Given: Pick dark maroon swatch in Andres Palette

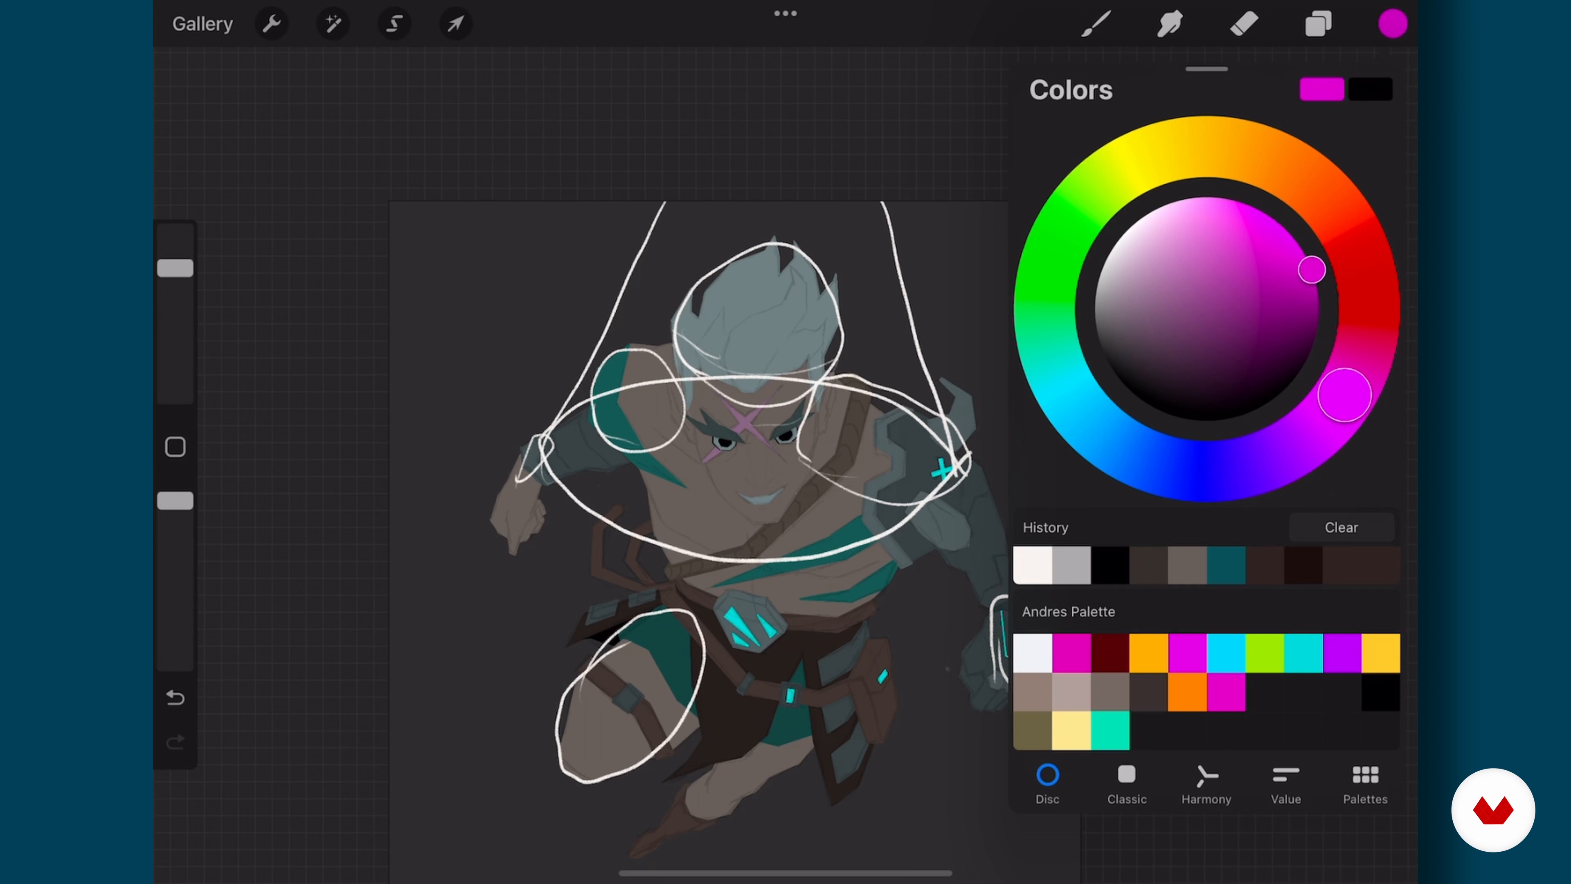Looking at the screenshot, I should (x=1110, y=654).
